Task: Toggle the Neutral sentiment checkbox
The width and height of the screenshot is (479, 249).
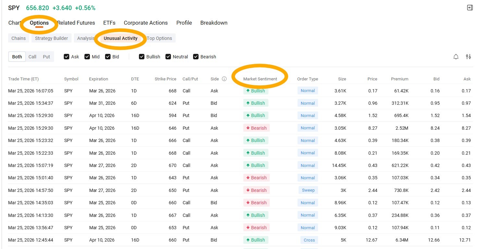Action: pyautogui.click(x=168, y=57)
